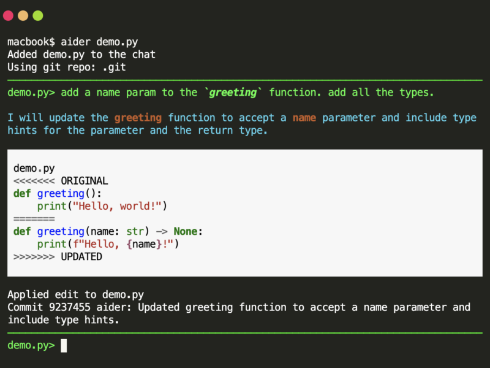
Task: Click the 'str' type hint
Action: coord(135,232)
